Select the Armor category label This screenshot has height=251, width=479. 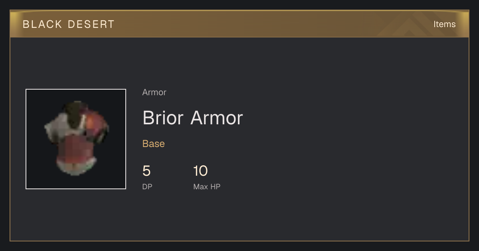pos(154,92)
